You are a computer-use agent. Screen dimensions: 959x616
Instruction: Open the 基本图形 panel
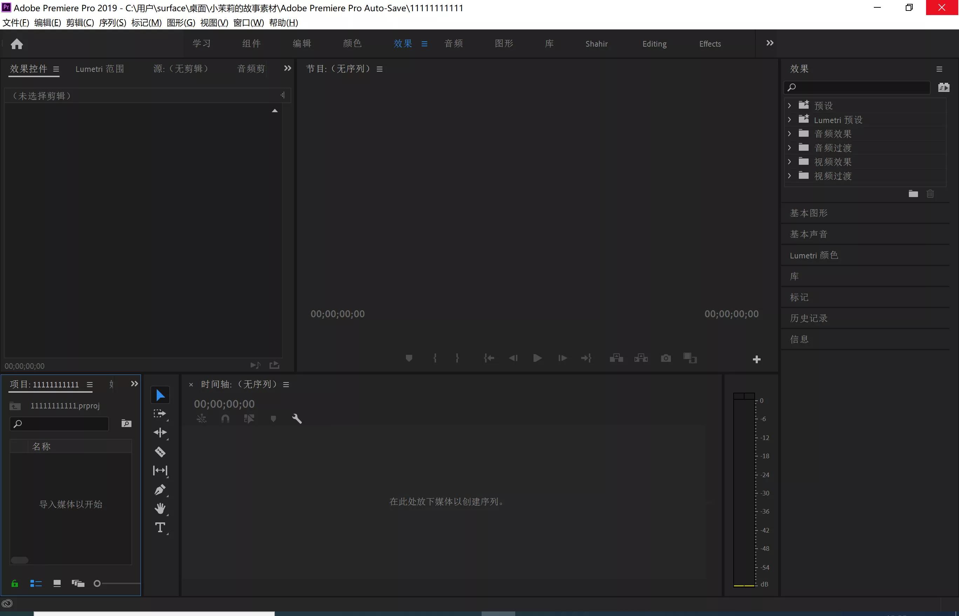[x=808, y=213]
